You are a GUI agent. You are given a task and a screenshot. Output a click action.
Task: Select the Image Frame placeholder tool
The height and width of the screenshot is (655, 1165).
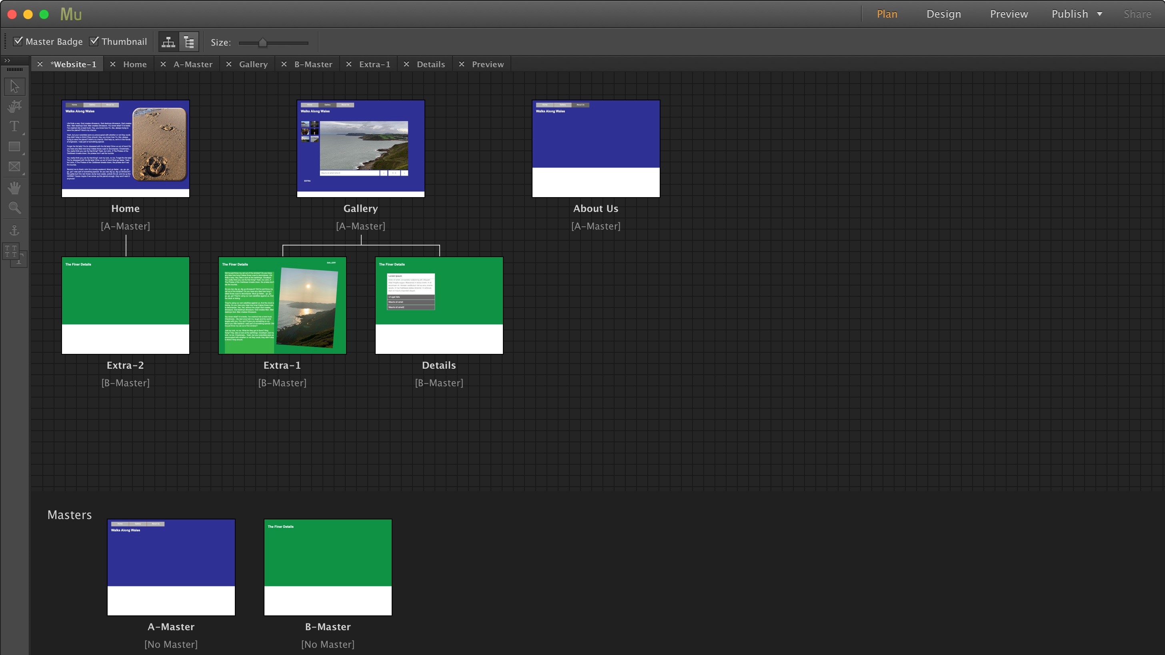click(14, 167)
